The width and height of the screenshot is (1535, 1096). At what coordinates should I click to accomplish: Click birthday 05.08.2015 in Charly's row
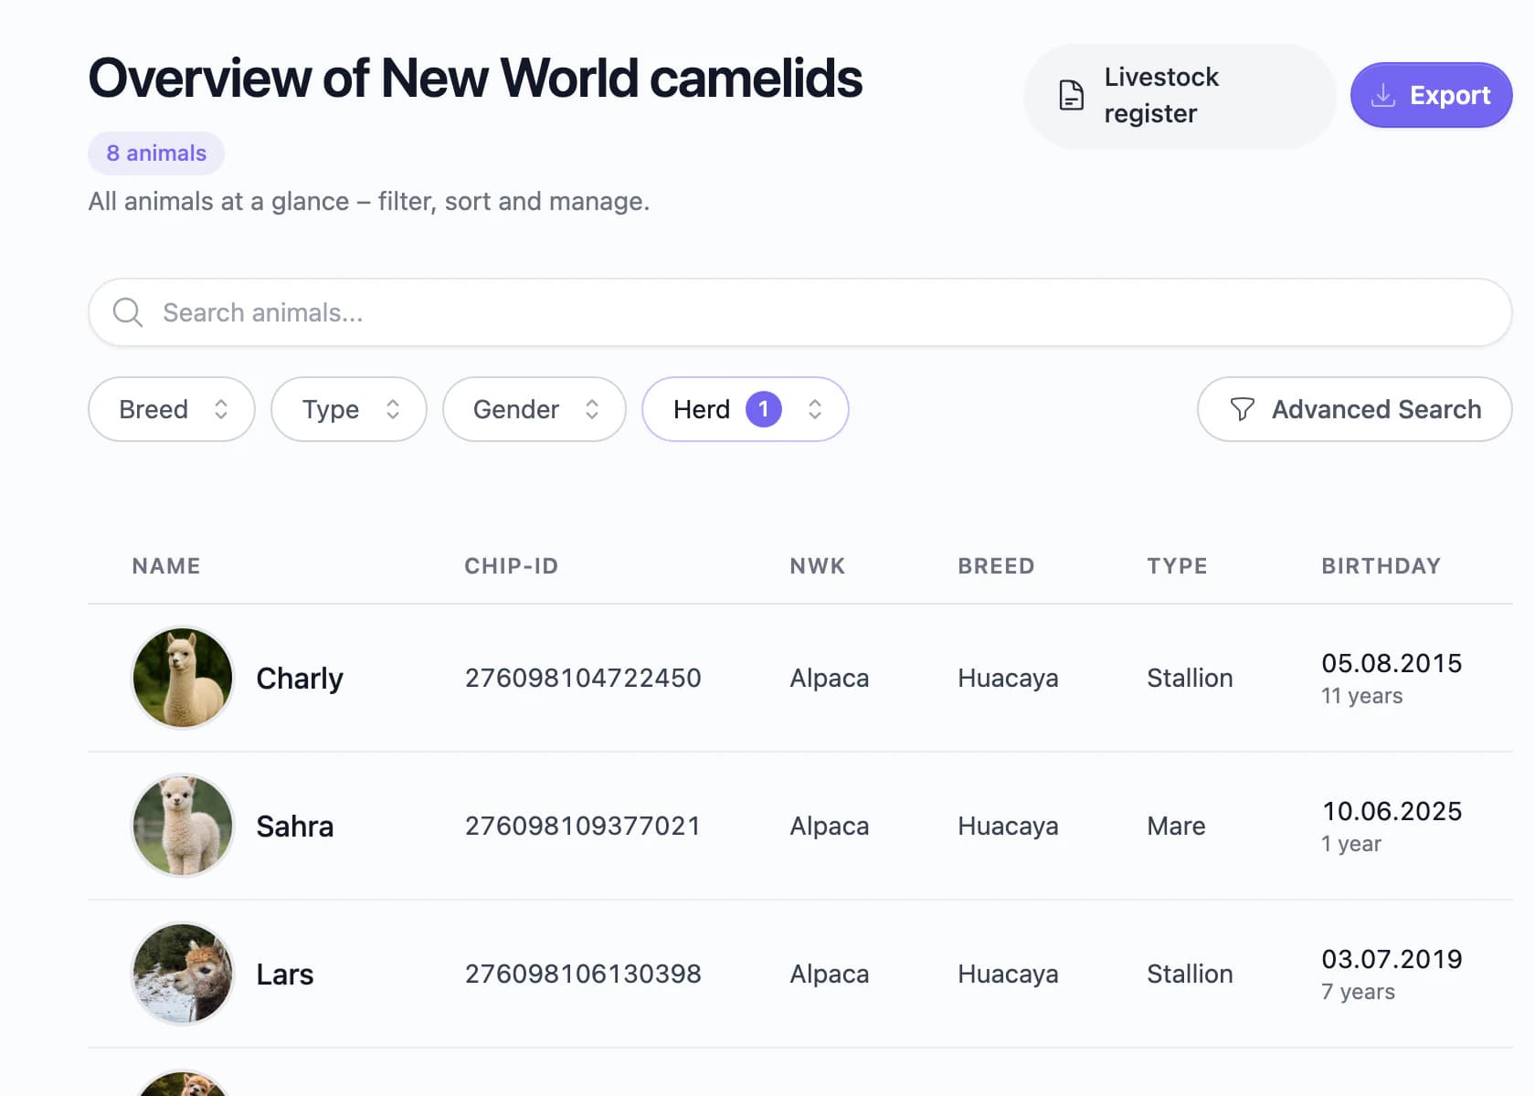pyautogui.click(x=1392, y=663)
